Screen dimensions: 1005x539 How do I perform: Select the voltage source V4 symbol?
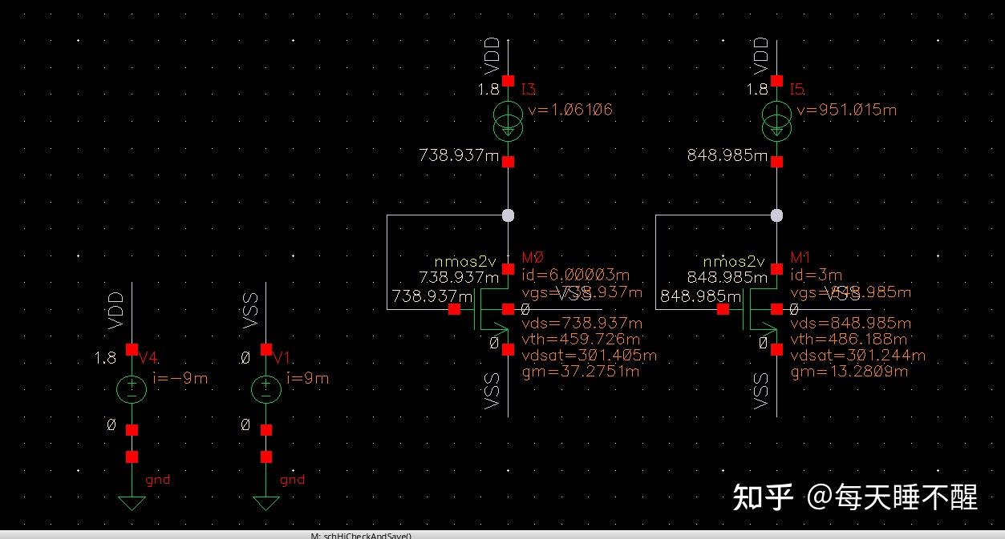pos(131,390)
